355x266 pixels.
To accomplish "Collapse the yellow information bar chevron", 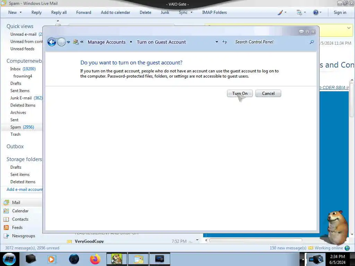I will [349, 28].
